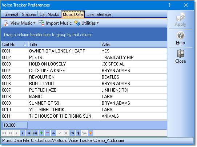This screenshot has height=147, width=197.
Task: Switch to the General tab
Action: pos(11,14)
